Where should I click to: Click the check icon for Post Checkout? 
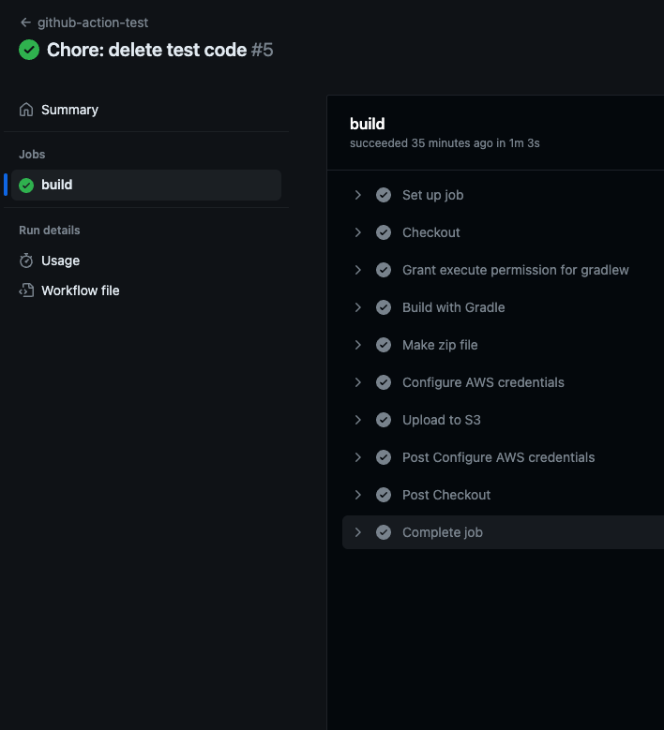(384, 495)
